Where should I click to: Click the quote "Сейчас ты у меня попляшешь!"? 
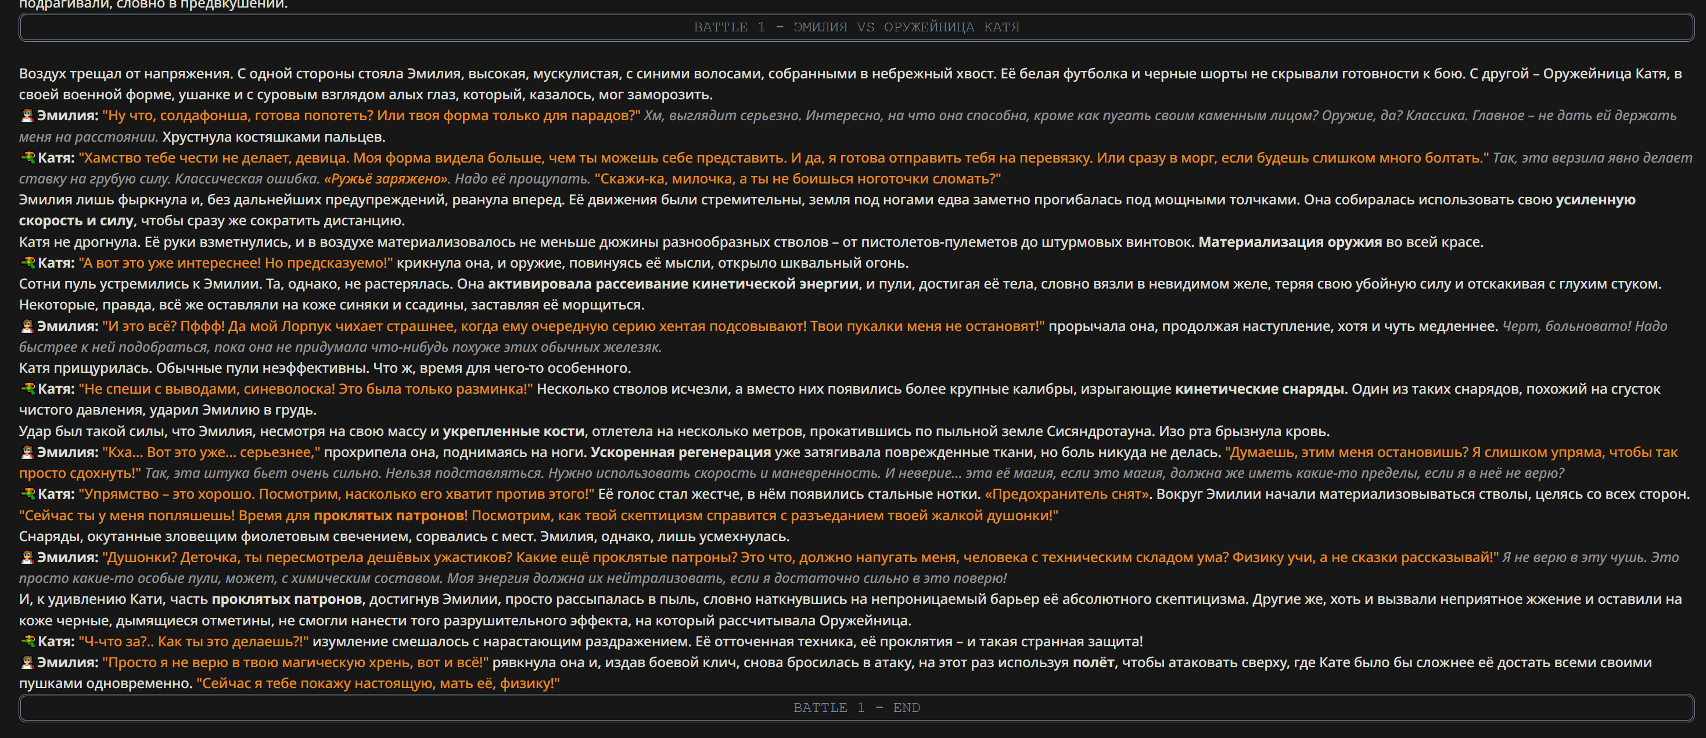pos(127,515)
